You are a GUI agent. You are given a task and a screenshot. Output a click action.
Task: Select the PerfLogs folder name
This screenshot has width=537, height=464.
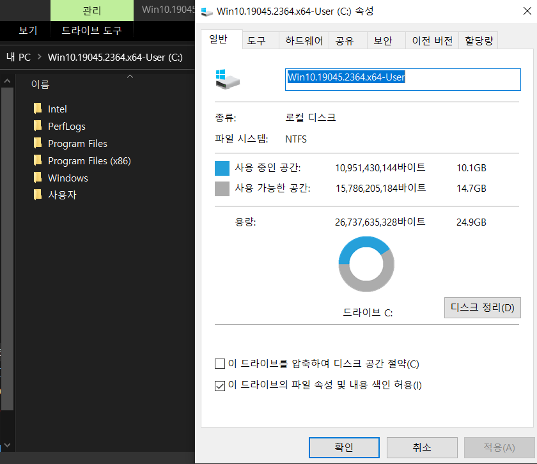(x=66, y=127)
